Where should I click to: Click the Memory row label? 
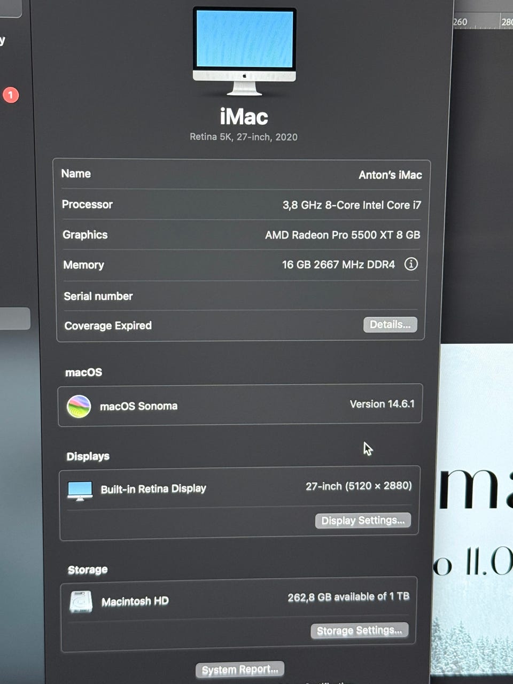(83, 265)
